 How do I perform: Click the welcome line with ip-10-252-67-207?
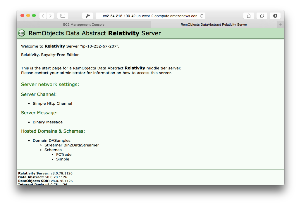pyautogui.click(x=70, y=46)
